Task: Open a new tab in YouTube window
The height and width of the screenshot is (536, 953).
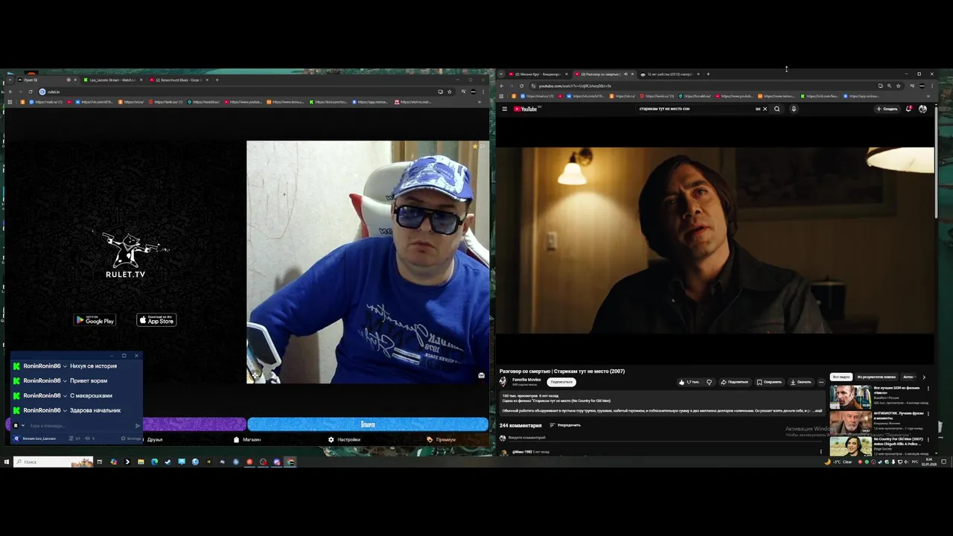Action: (708, 74)
